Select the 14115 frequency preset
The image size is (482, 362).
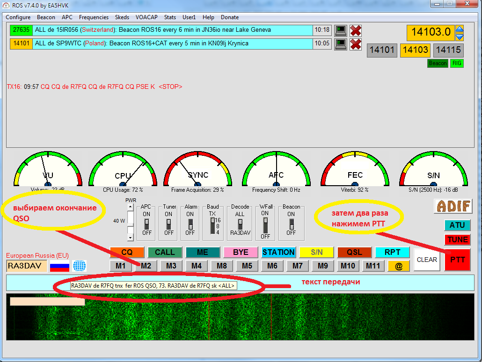click(x=448, y=50)
